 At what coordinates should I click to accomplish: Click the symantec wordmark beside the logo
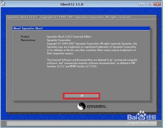[x=97, y=106]
